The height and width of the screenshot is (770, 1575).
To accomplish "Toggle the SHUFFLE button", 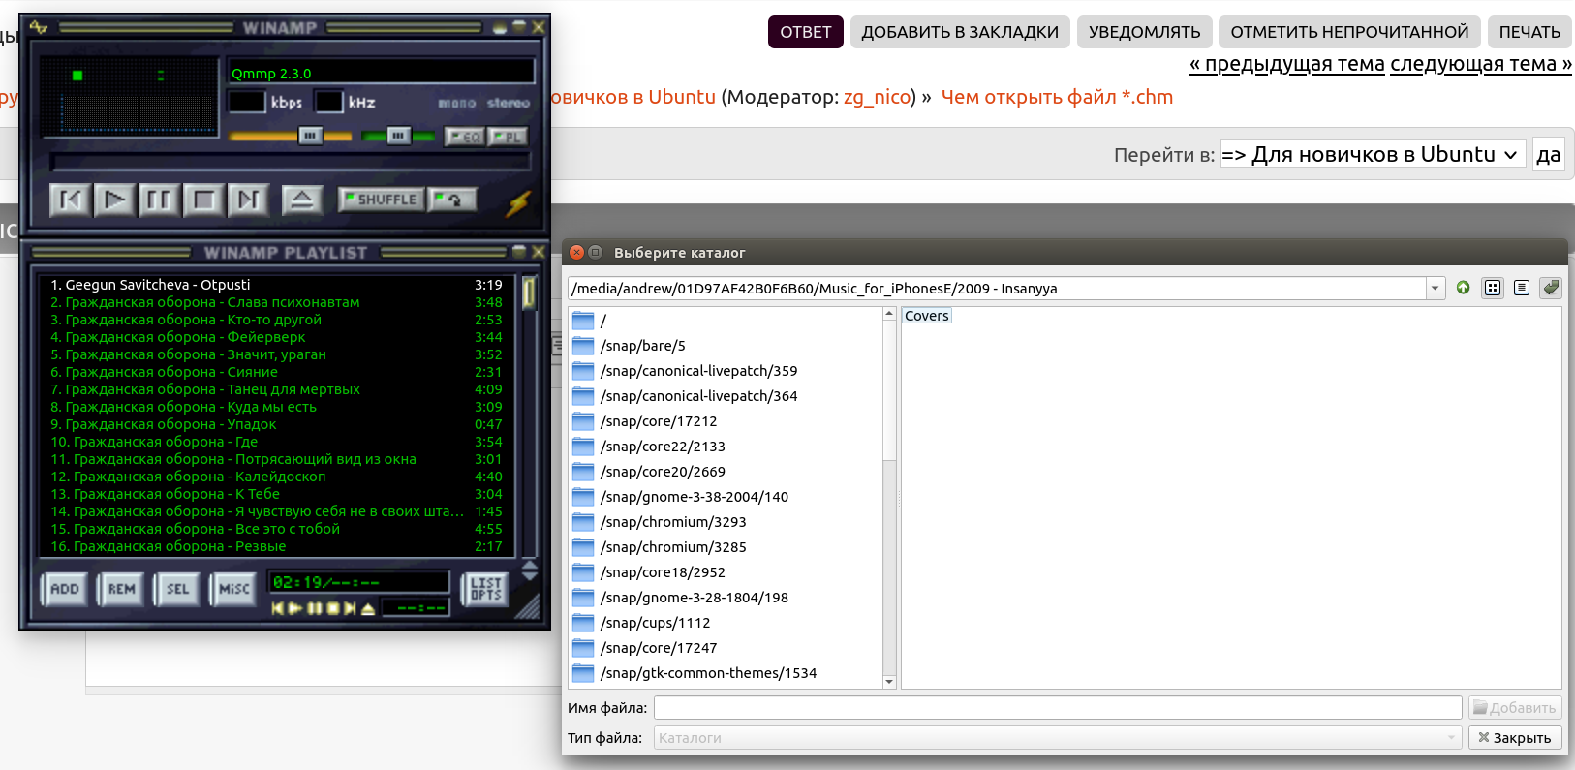I will [381, 200].
